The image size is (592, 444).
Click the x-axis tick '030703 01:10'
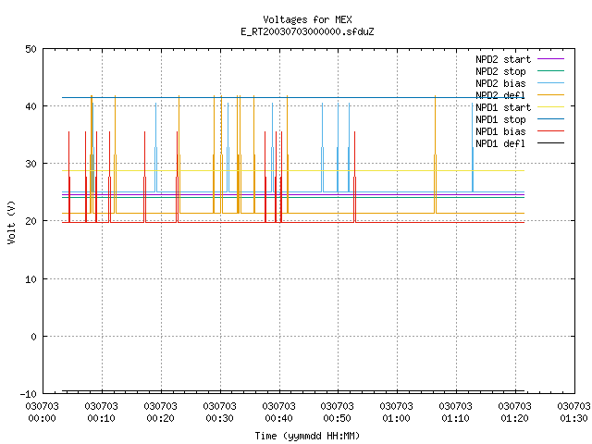click(456, 413)
